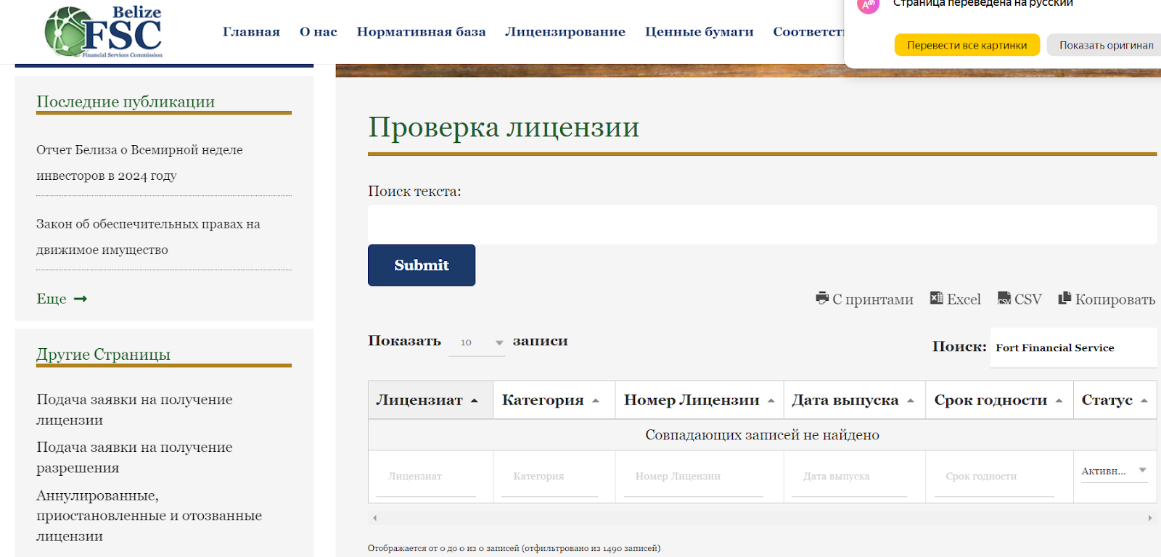This screenshot has height=557, width=1161.
Task: Focus the Поиск текста input field
Action: coord(762,224)
